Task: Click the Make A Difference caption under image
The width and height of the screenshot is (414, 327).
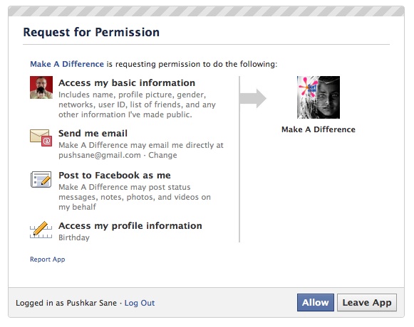Action: [x=319, y=129]
